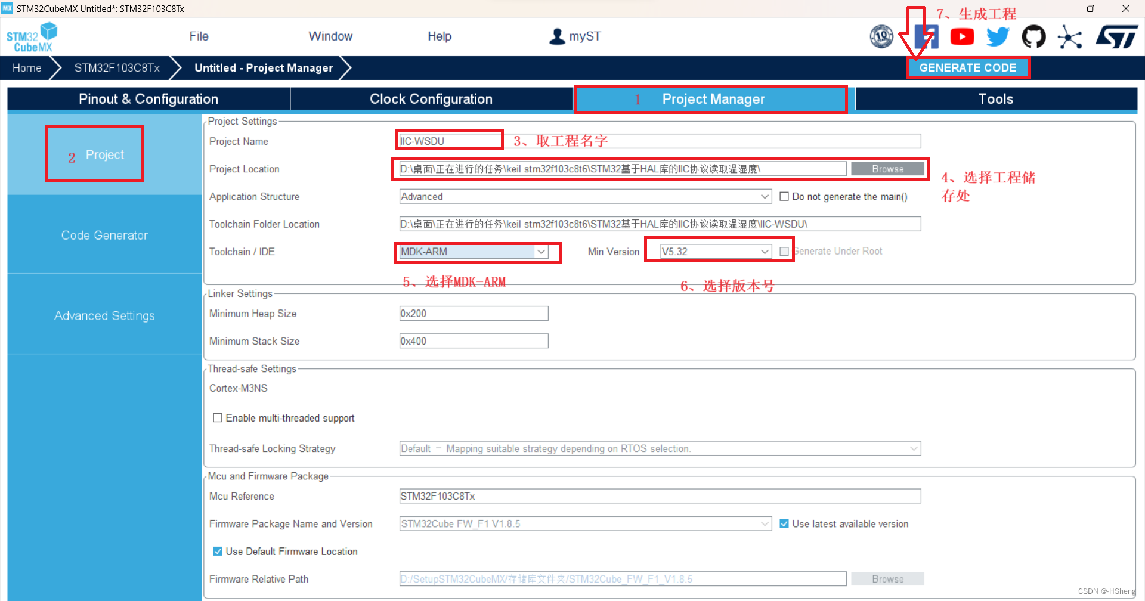Click the GENERATE CODE button

coord(968,68)
